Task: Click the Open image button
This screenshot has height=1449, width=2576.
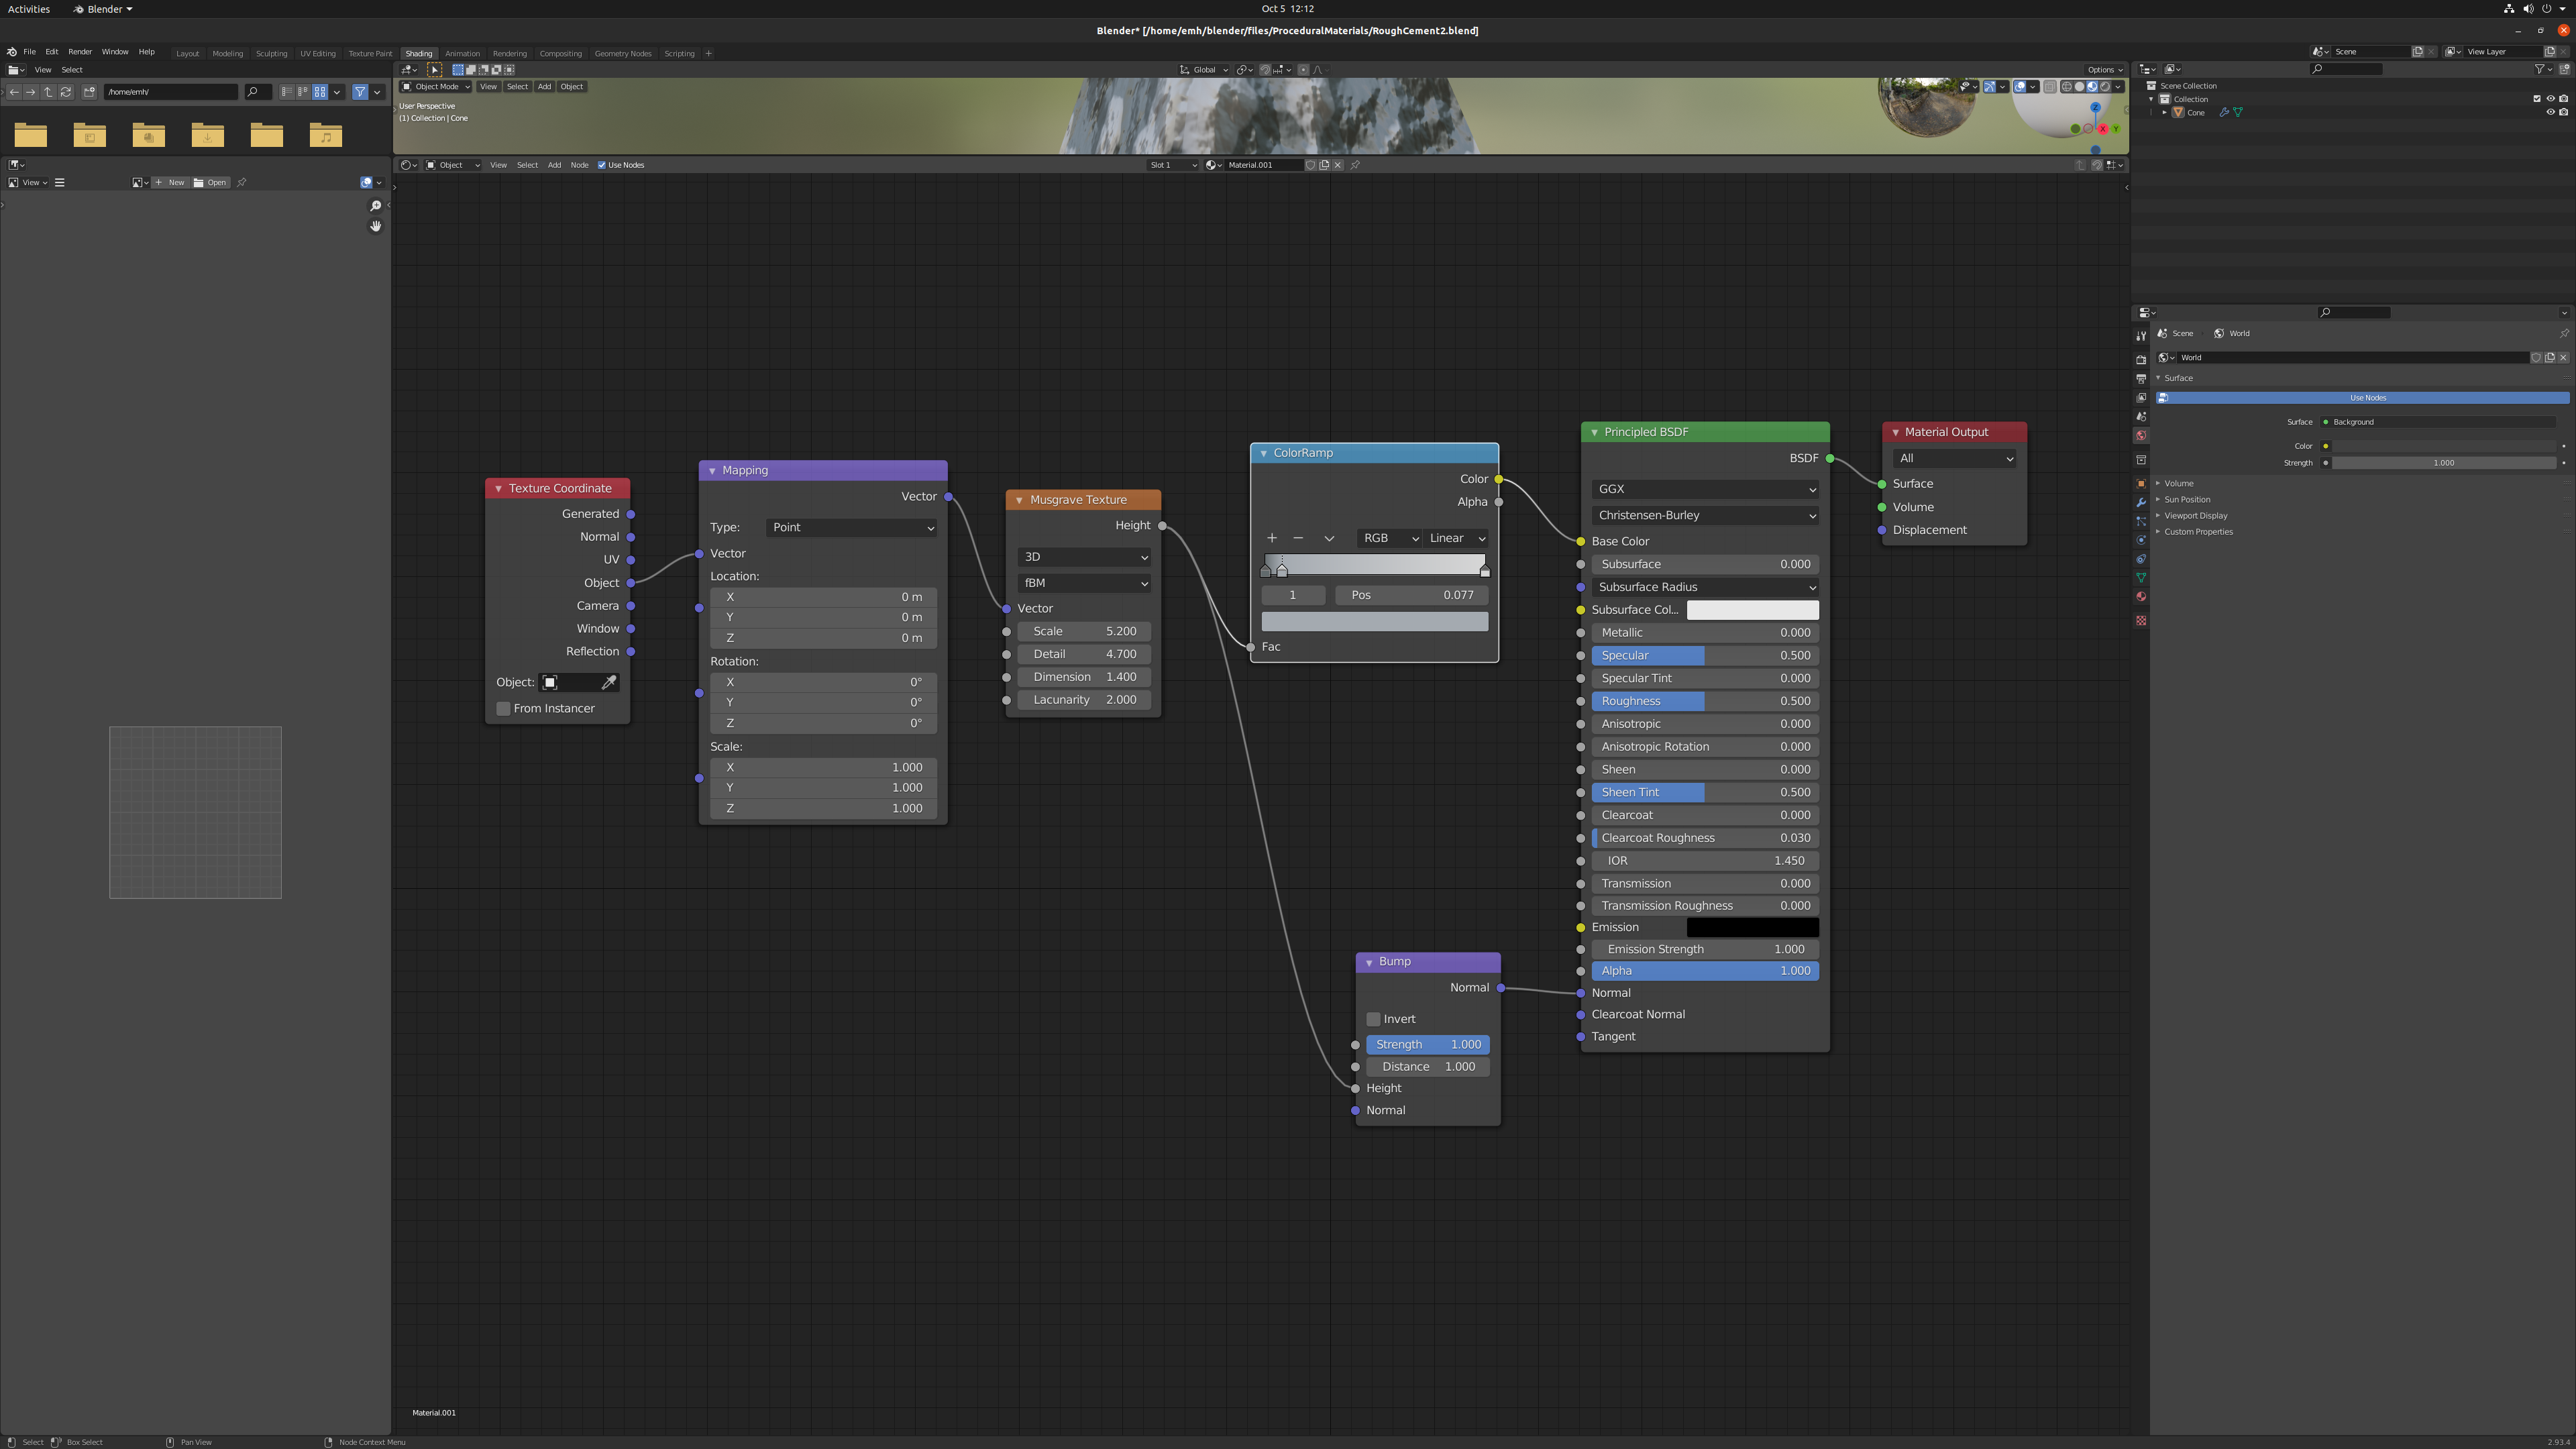Action: [x=211, y=182]
